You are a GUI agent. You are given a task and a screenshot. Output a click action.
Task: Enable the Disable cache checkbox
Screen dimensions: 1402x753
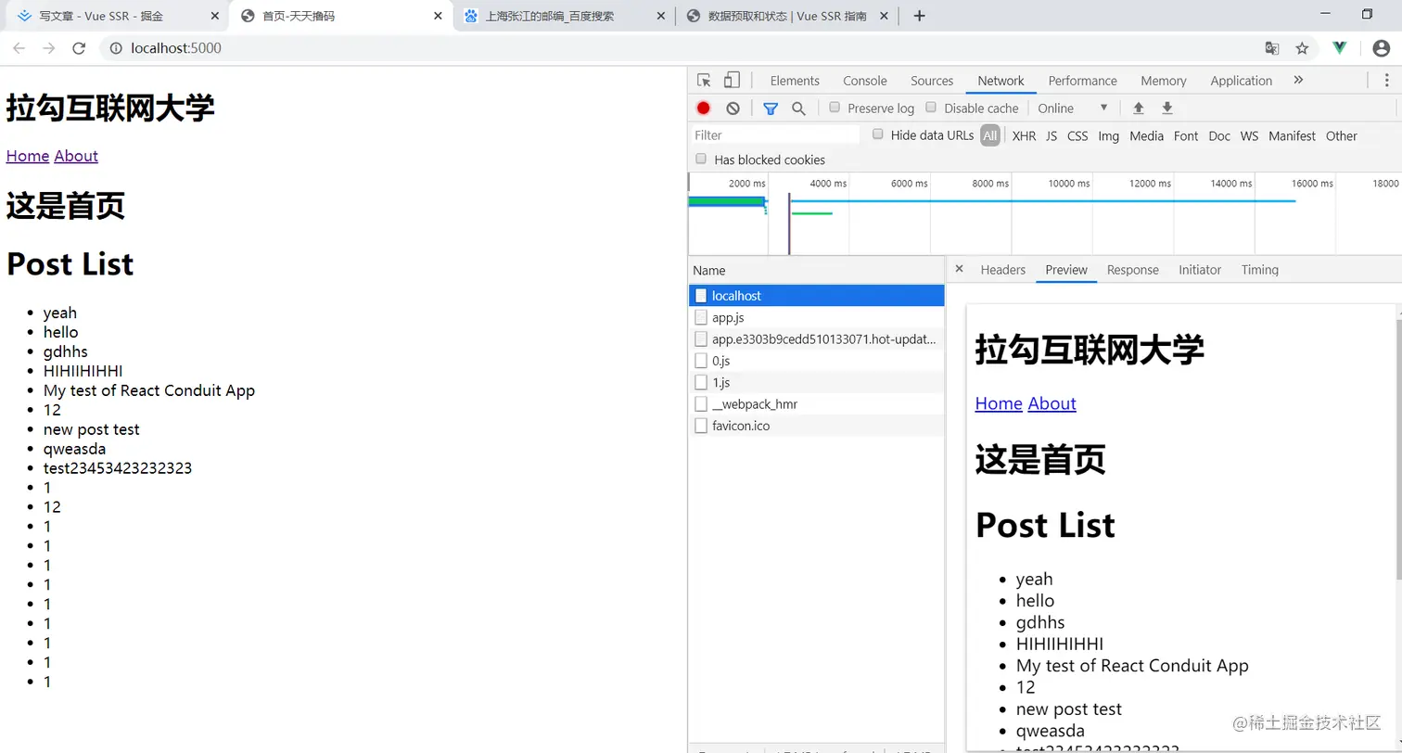coord(932,108)
